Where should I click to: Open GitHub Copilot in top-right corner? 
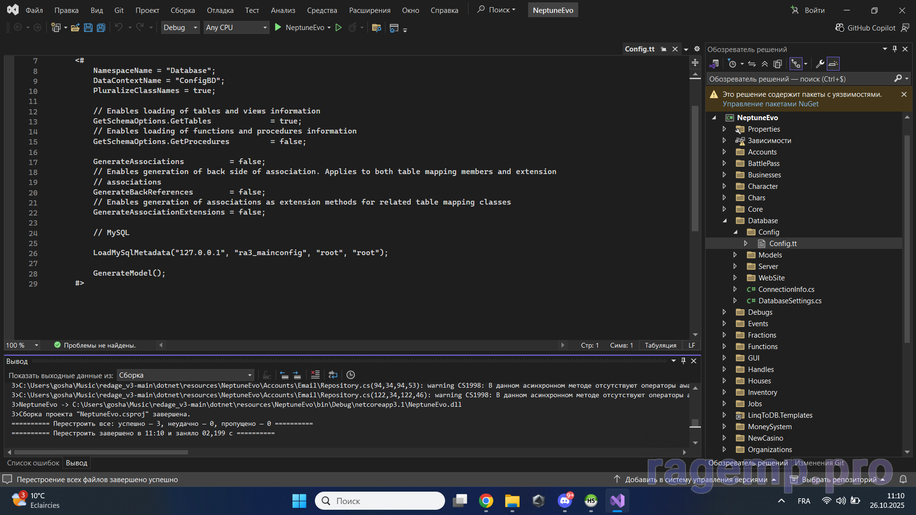pyautogui.click(x=865, y=28)
